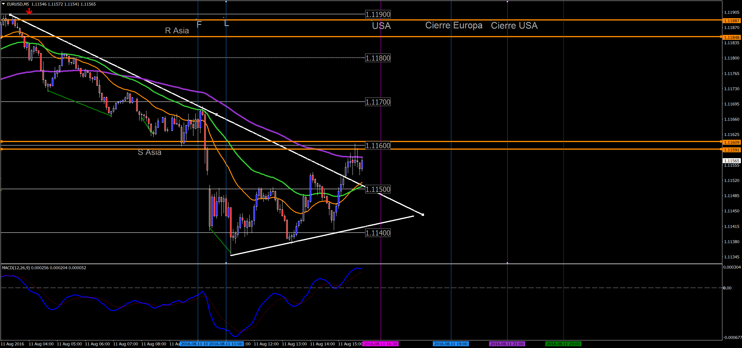
Task: Click the 1.11609 orange price tag
Action: 731,142
